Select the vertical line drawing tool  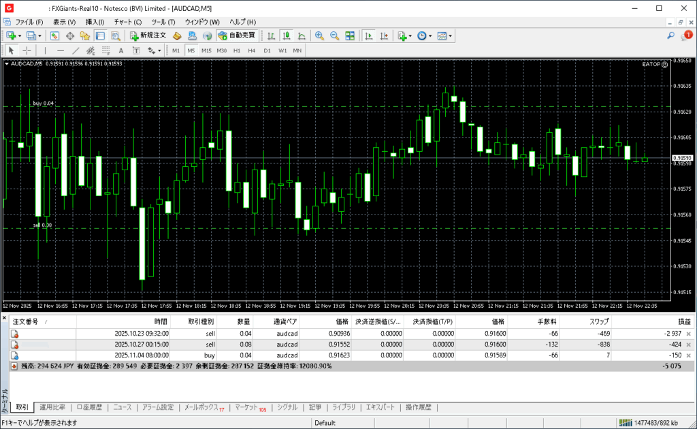pyautogui.click(x=46, y=50)
